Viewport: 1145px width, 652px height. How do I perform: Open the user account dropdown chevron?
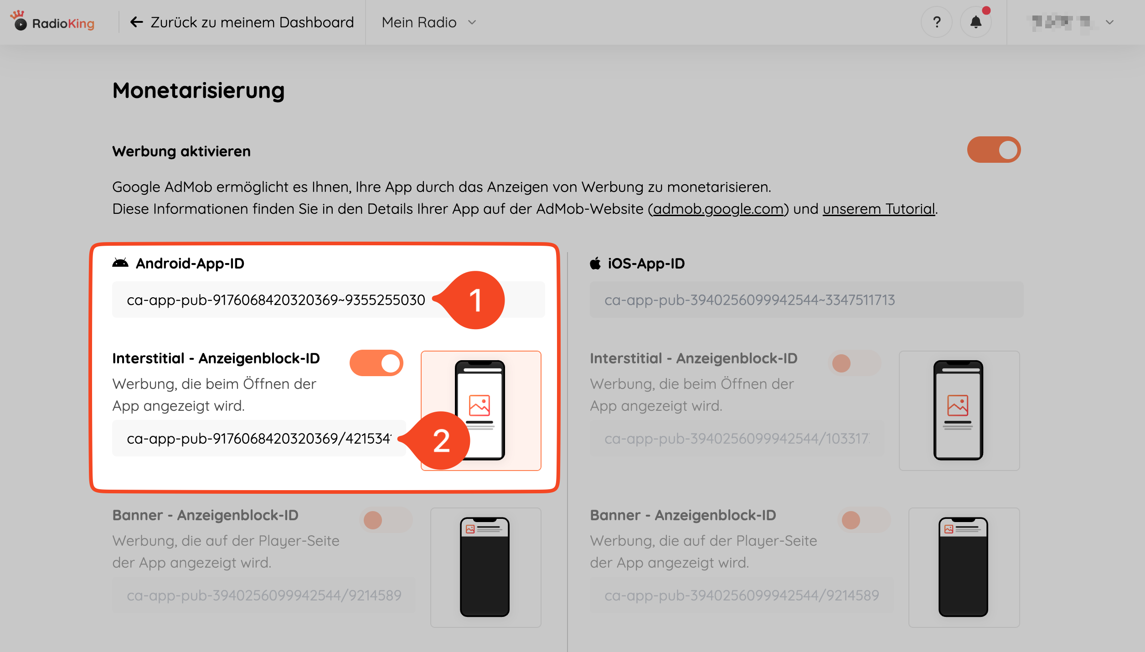tap(1109, 22)
